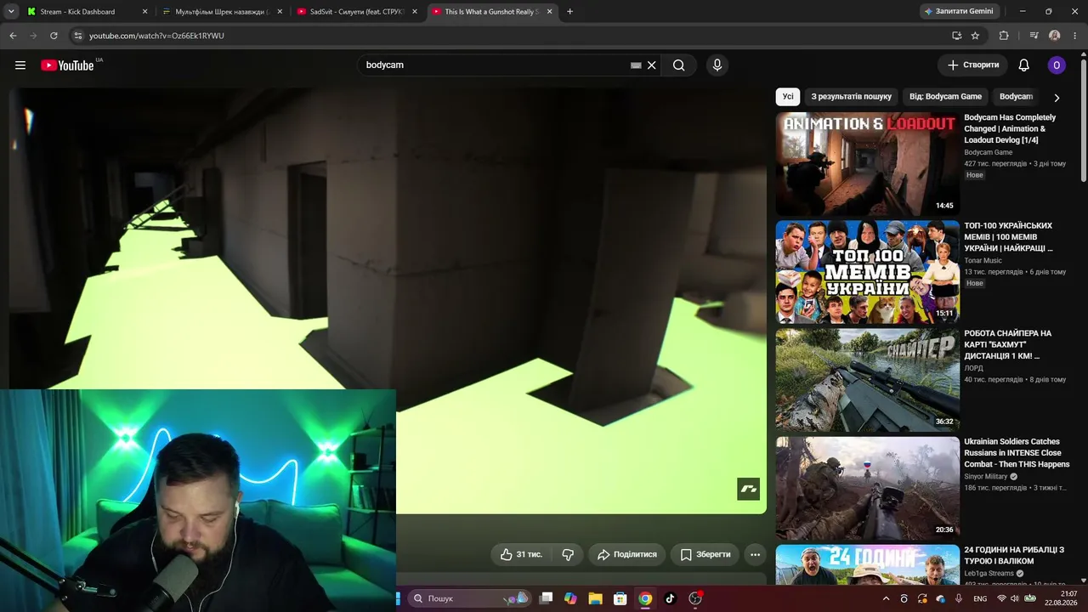
Task: Open Microsoft Store from the taskbar
Action: coord(620,598)
